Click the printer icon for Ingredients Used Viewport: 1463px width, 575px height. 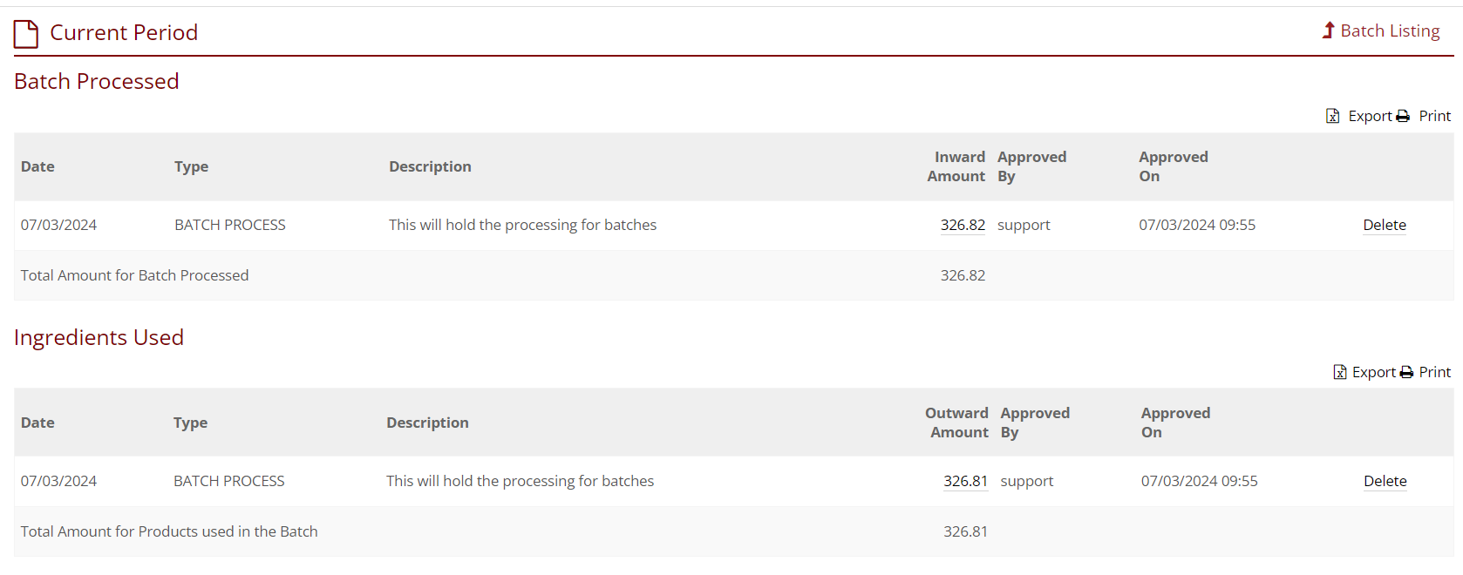click(1406, 372)
